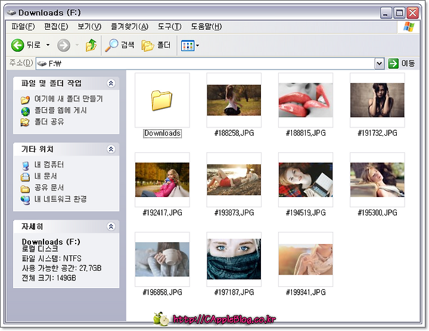Open the Search (검색) magnifier tool

(120, 45)
